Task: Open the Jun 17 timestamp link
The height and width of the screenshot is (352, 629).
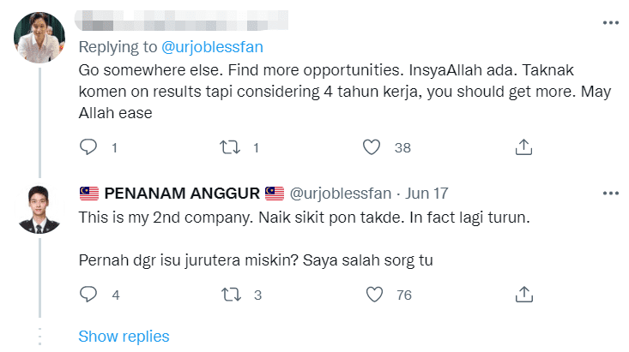Action: [x=426, y=194]
